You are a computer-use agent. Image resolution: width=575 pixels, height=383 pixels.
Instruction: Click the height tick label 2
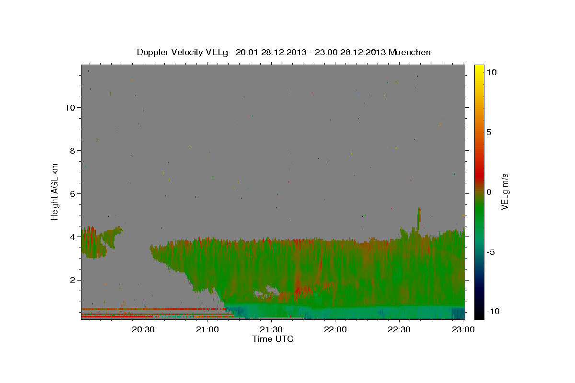pos(73,280)
